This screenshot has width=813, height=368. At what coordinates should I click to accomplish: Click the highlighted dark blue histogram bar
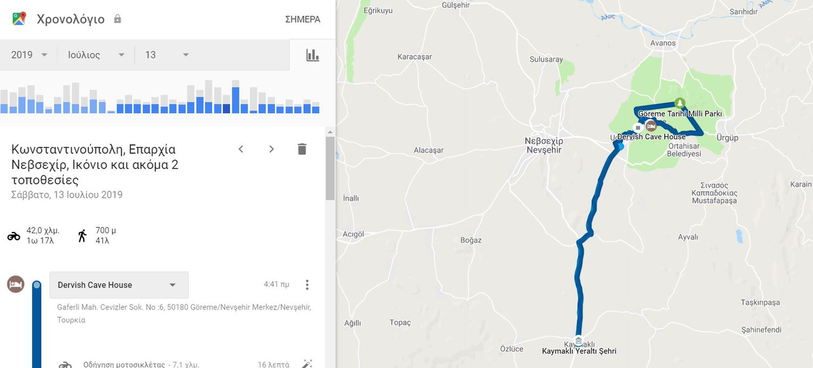click(x=227, y=109)
